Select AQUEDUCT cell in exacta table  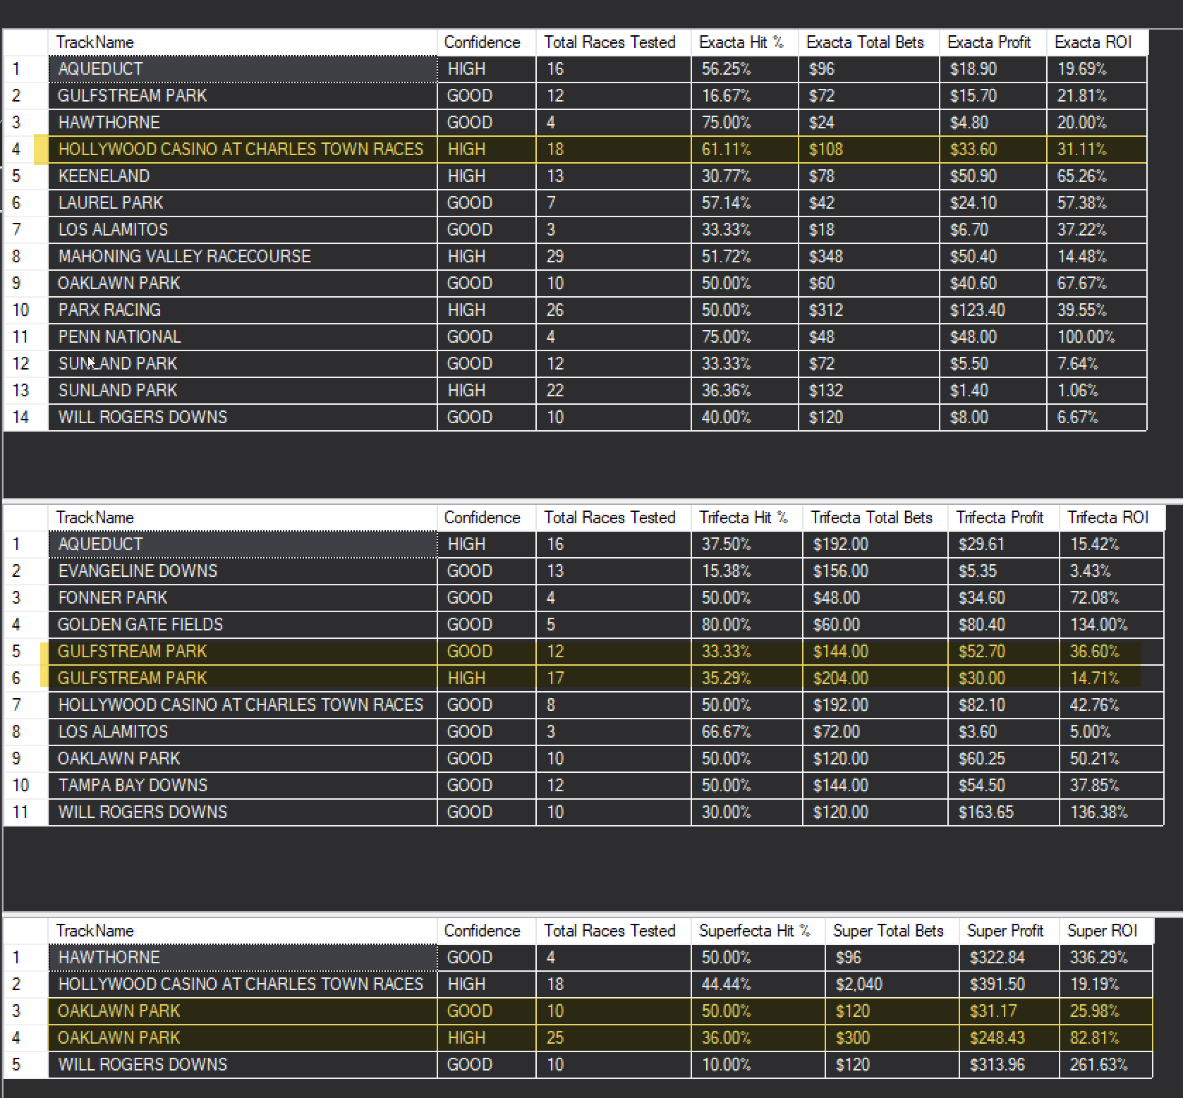tap(243, 69)
